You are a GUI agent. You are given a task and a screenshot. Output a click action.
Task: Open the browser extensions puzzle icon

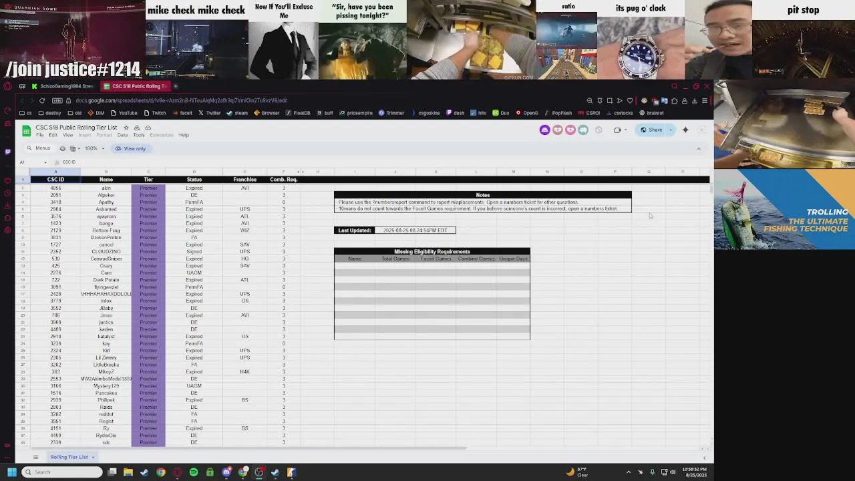point(675,101)
